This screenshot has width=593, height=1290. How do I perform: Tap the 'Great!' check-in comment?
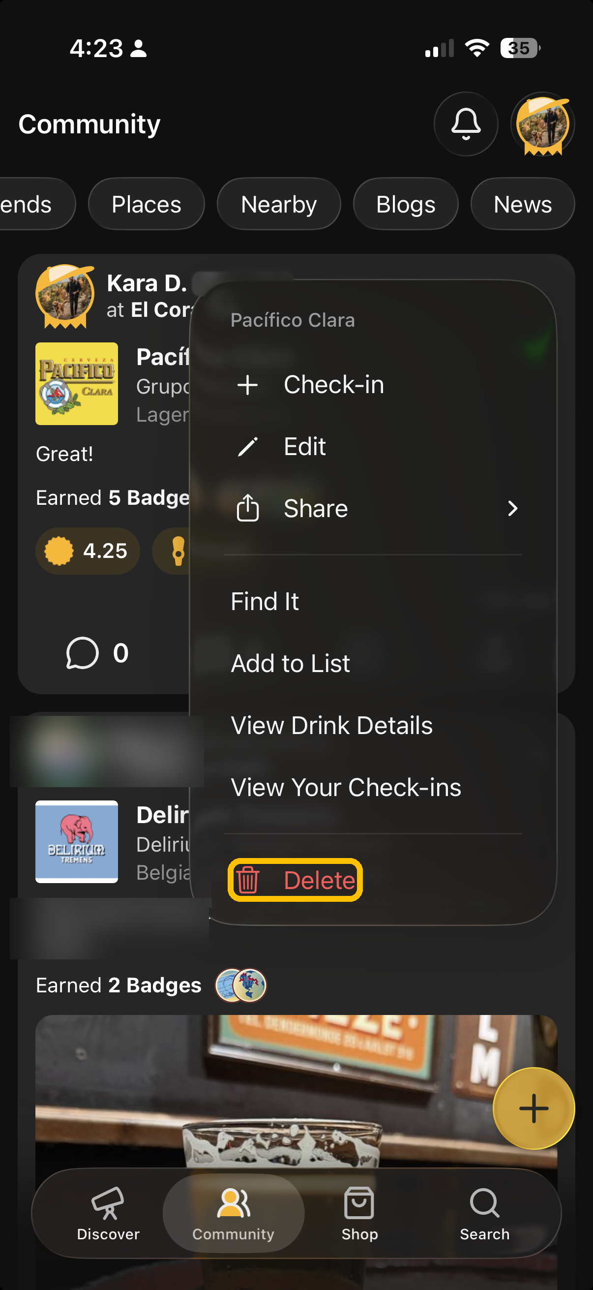pos(64,454)
